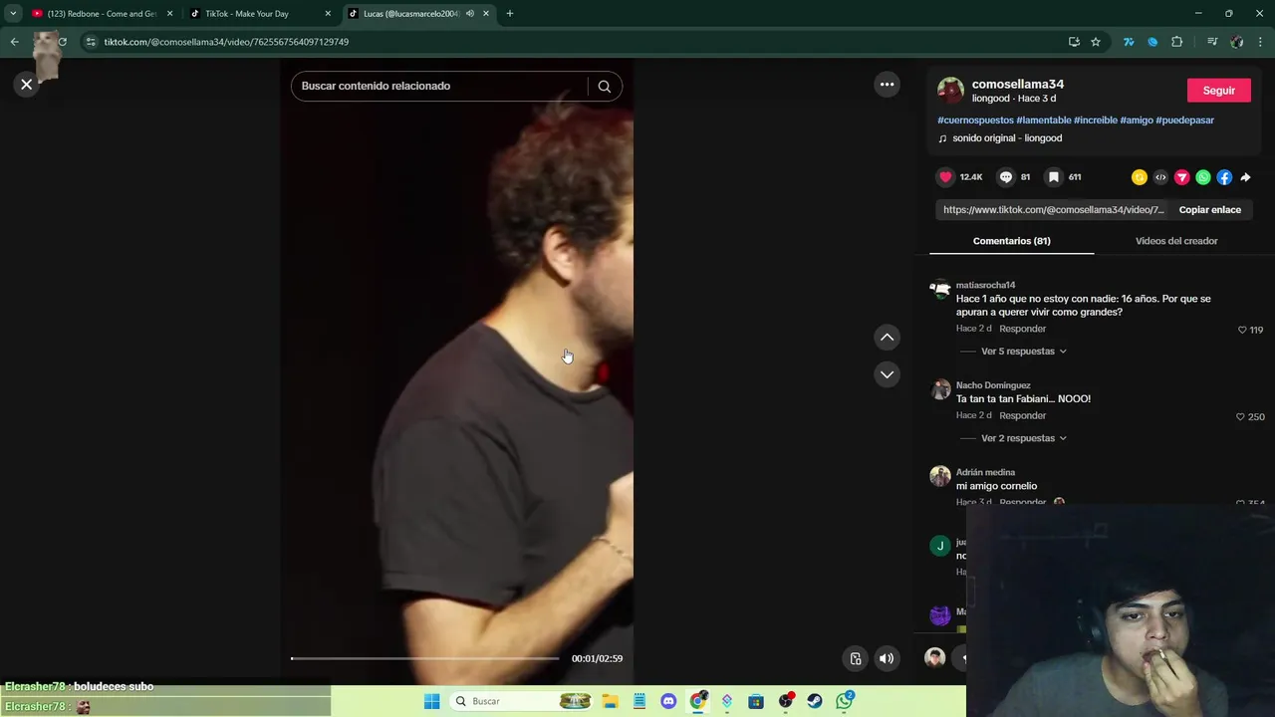Like the video with the heart icon

[x=945, y=177]
